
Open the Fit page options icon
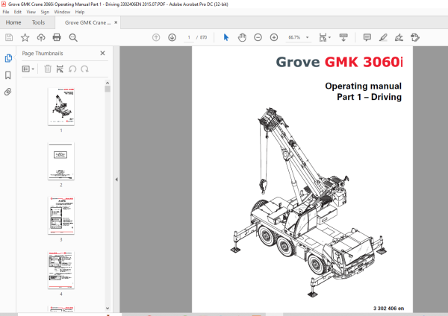[x=325, y=37]
